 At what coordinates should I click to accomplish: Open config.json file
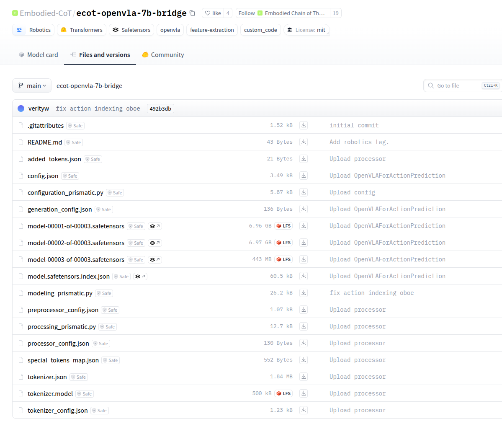pos(43,176)
